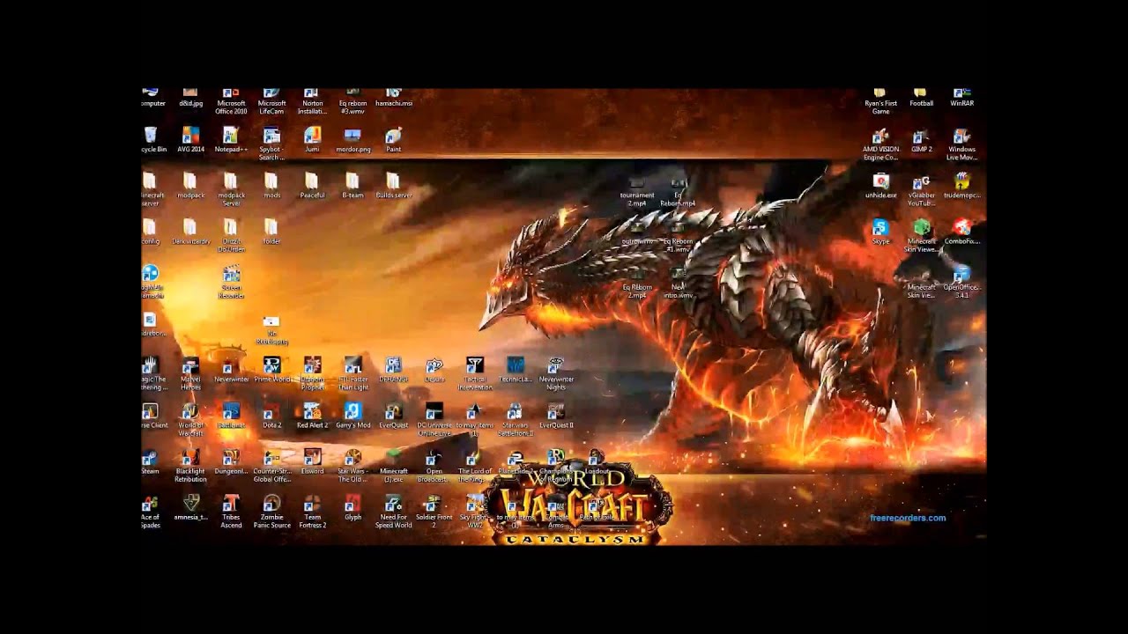This screenshot has width=1128, height=634.
Task: Open the GIMP 2 shortcut
Action: (x=922, y=140)
